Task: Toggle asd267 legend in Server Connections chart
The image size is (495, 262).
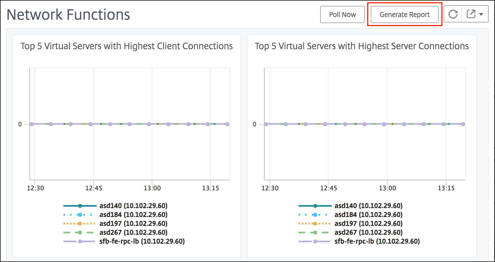Action: pos(350,233)
